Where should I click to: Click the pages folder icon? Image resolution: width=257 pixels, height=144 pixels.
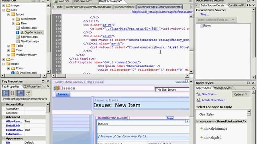pyautogui.click(x=8, y=64)
